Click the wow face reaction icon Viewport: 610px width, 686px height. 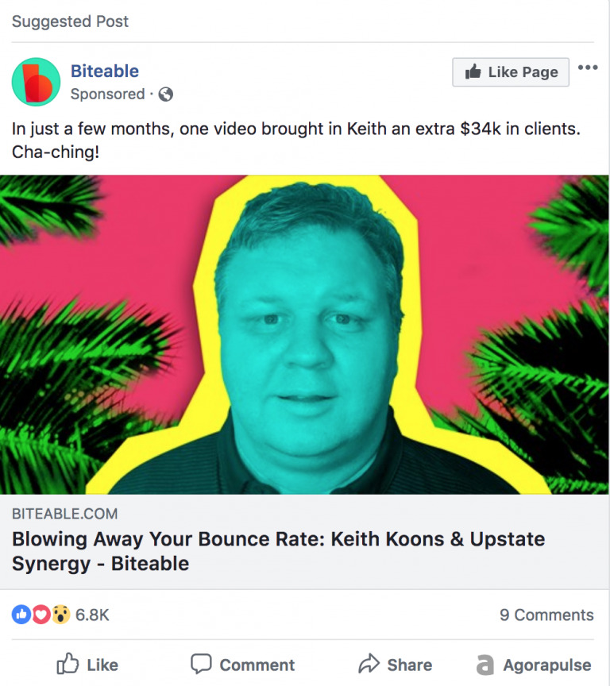tap(61, 615)
